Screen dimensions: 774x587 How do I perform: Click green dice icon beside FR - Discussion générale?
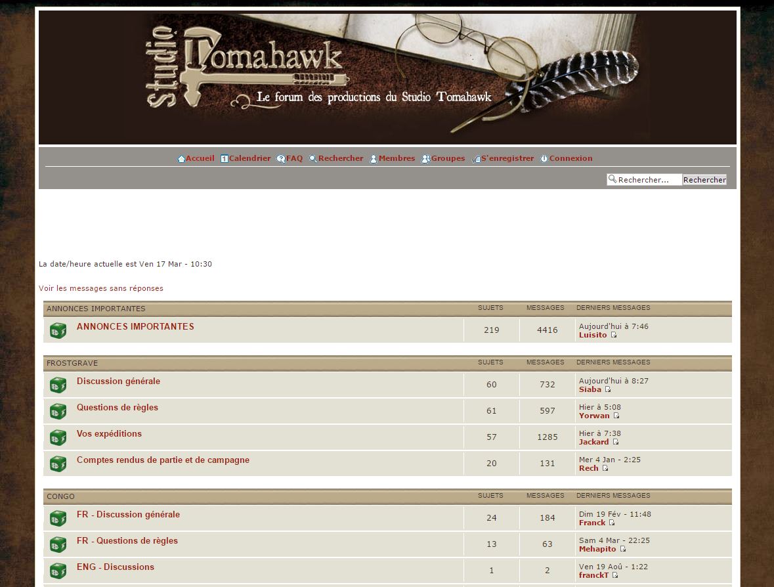click(x=58, y=518)
